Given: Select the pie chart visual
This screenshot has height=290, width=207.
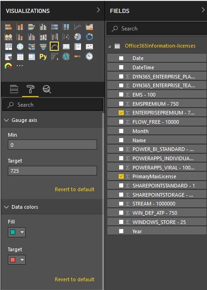Looking at the screenshot, I should pos(78,37).
